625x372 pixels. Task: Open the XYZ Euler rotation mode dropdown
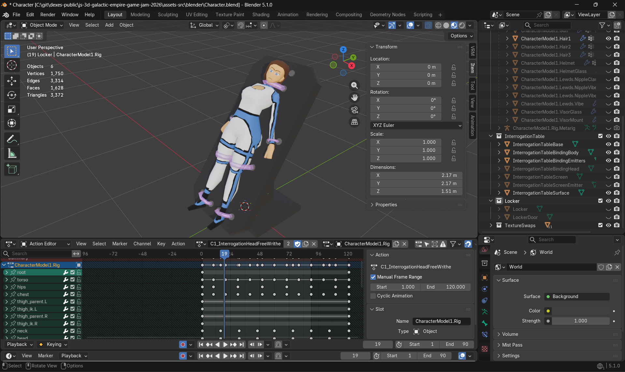[416, 125]
